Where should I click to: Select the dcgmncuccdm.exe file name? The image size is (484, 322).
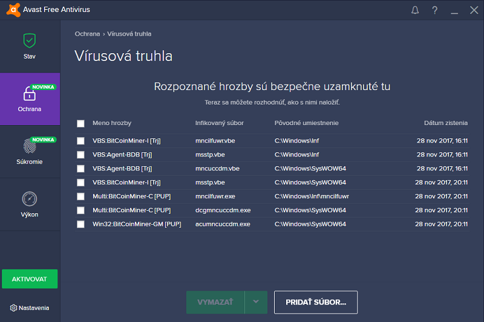click(223, 210)
